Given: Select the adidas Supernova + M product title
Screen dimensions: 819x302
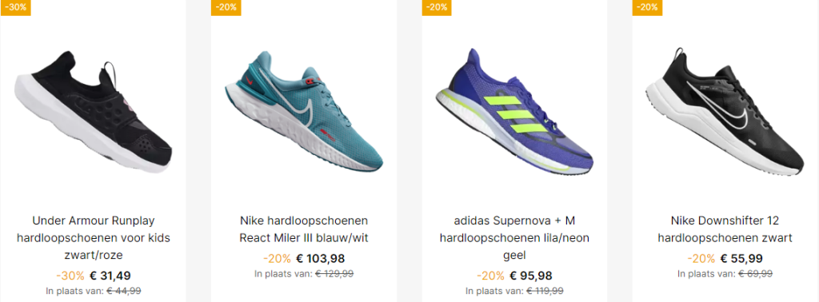Looking at the screenshot, I should tap(514, 238).
